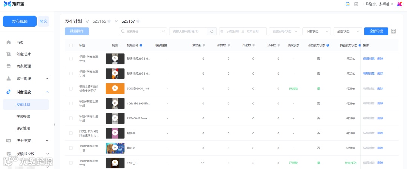Viewport: 407px width, 169px height.
Task: Check the 打发打发 row checkbox
Action: [x=71, y=133]
